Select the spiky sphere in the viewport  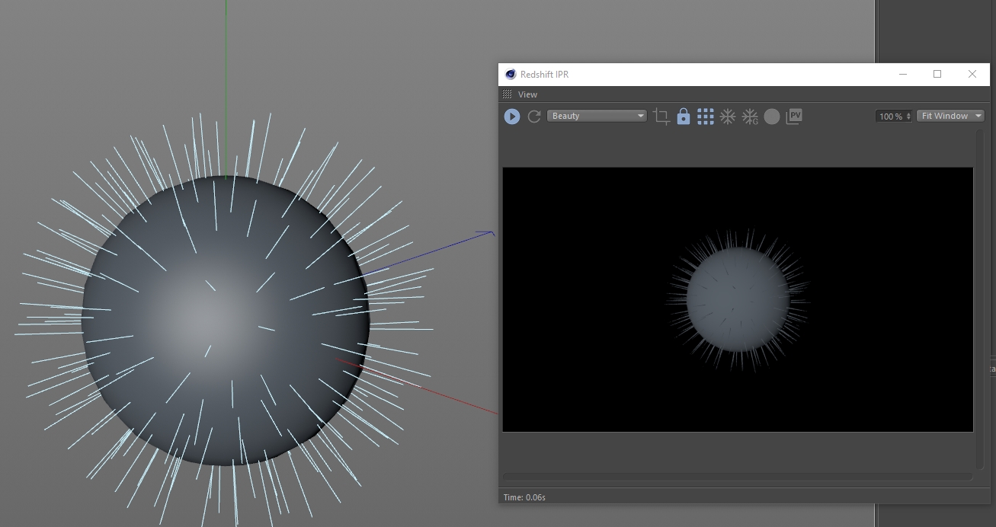tap(225, 320)
